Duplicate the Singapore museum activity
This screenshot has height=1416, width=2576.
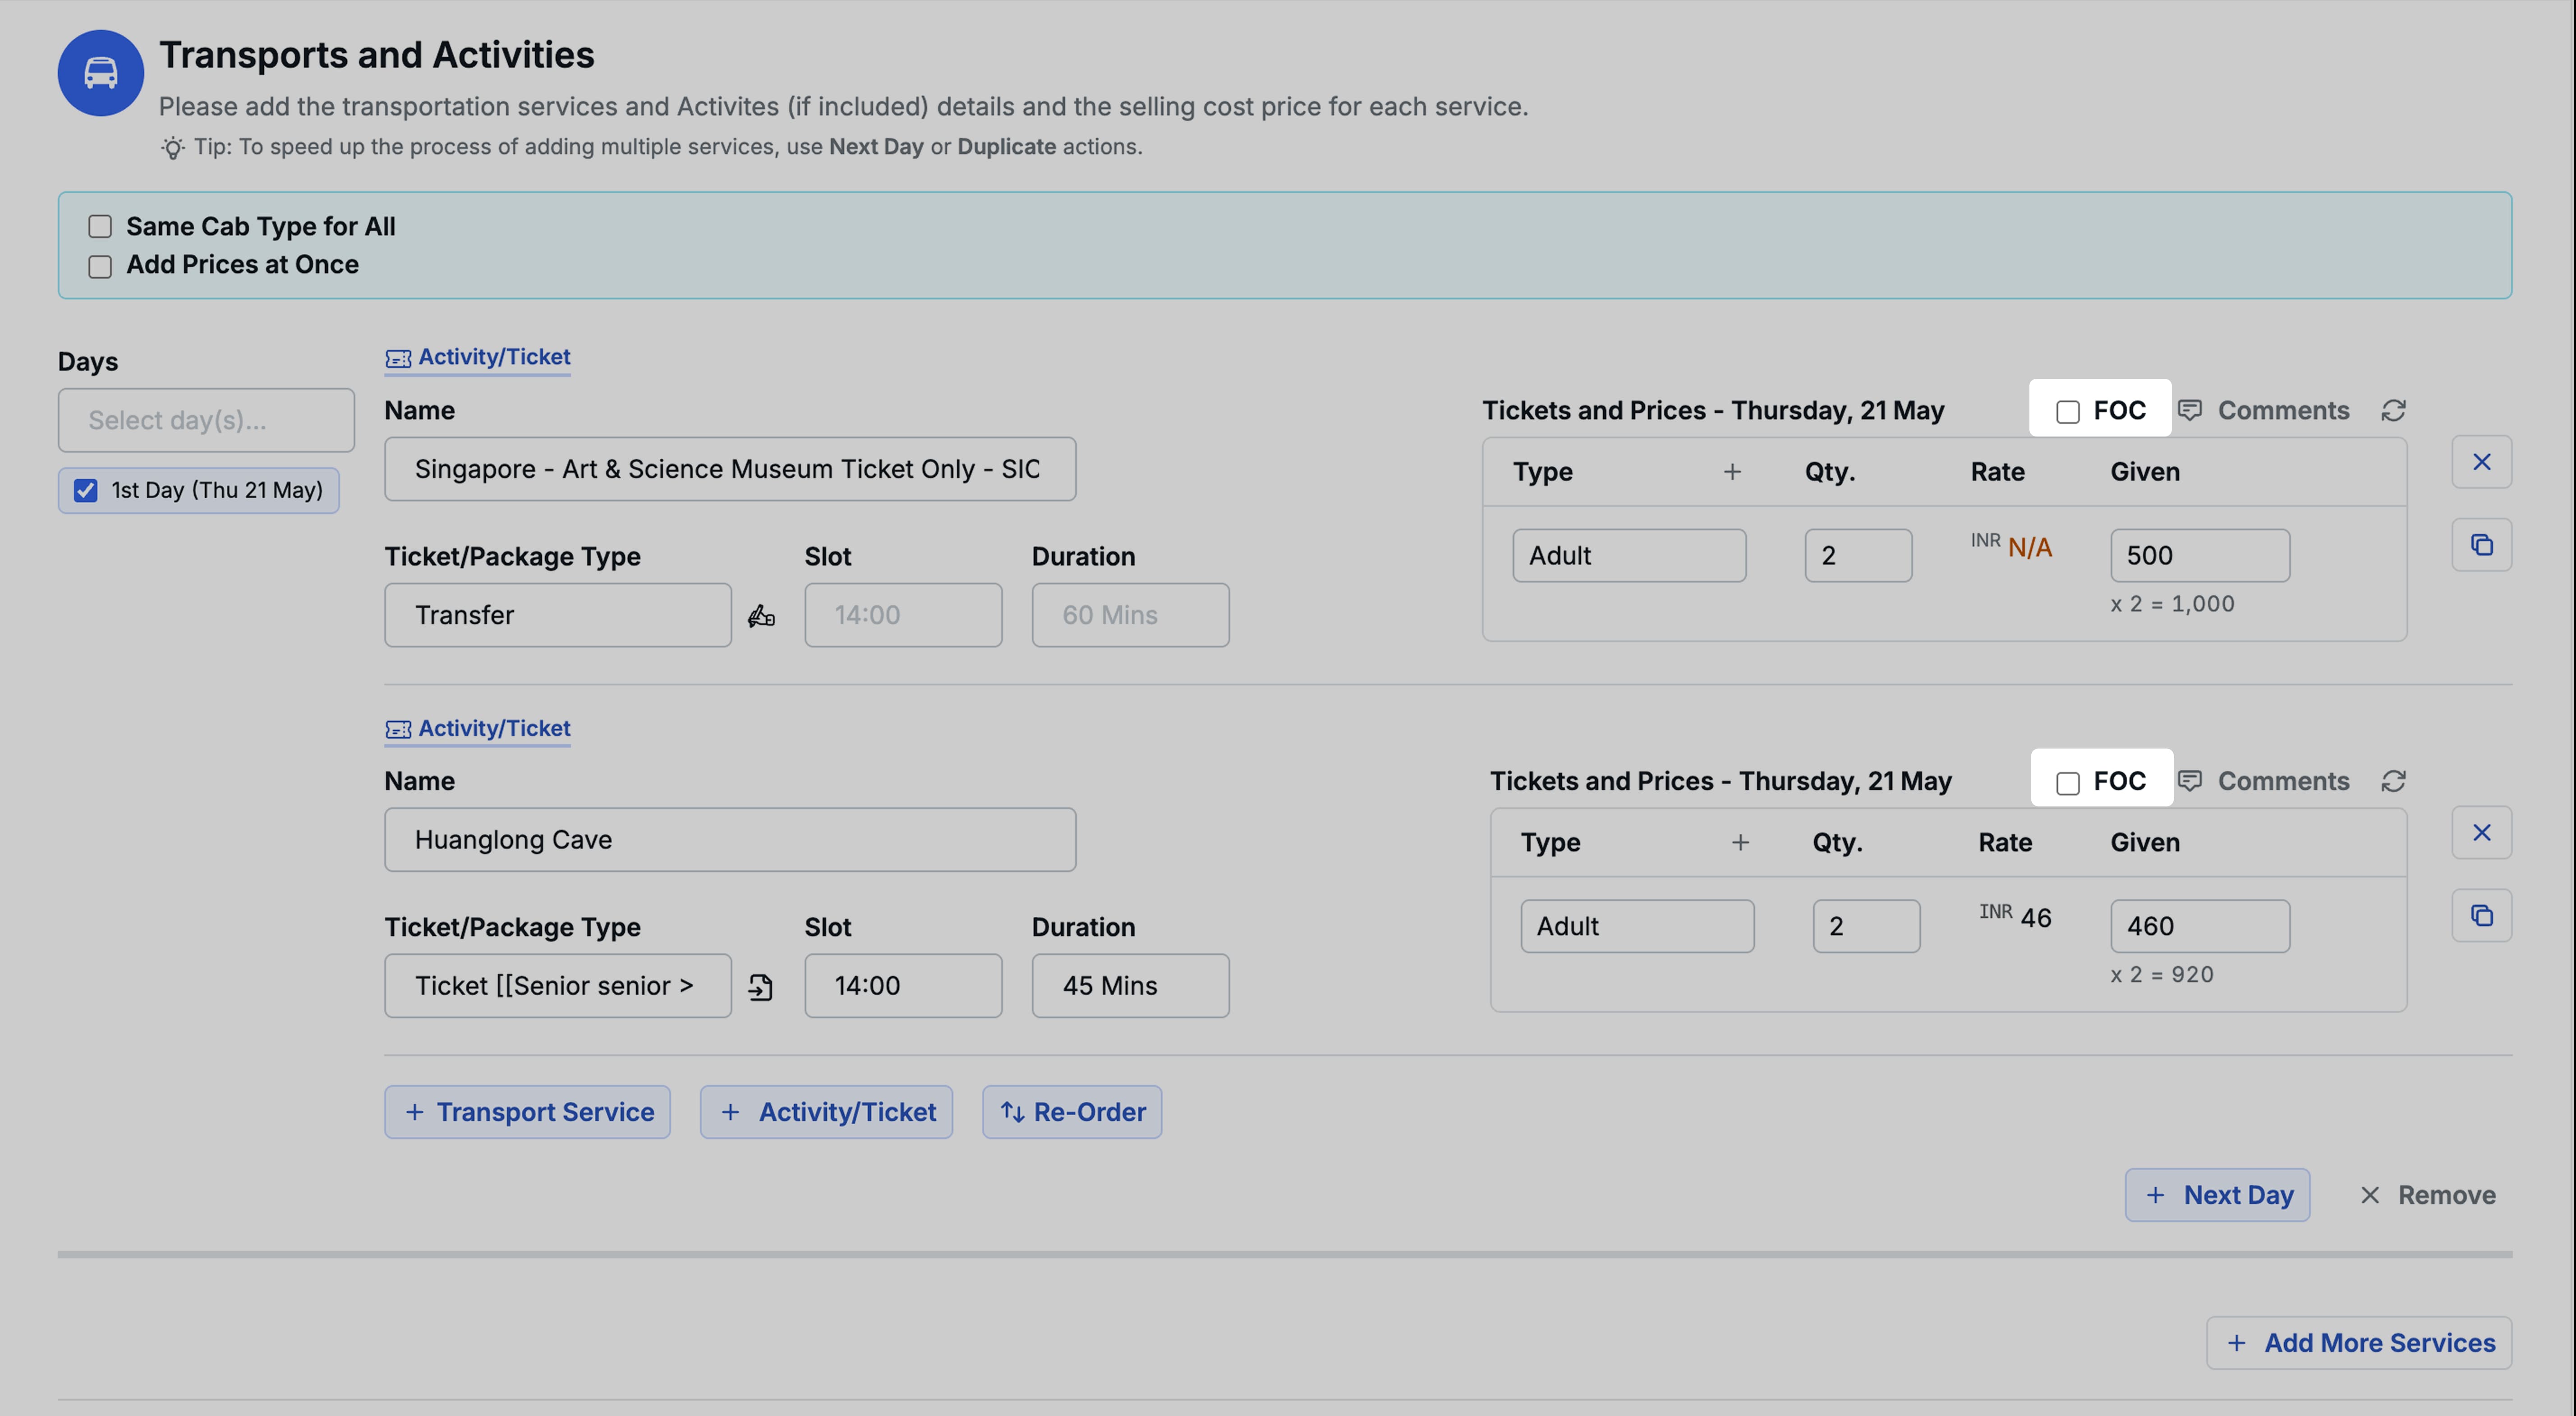tap(2481, 545)
